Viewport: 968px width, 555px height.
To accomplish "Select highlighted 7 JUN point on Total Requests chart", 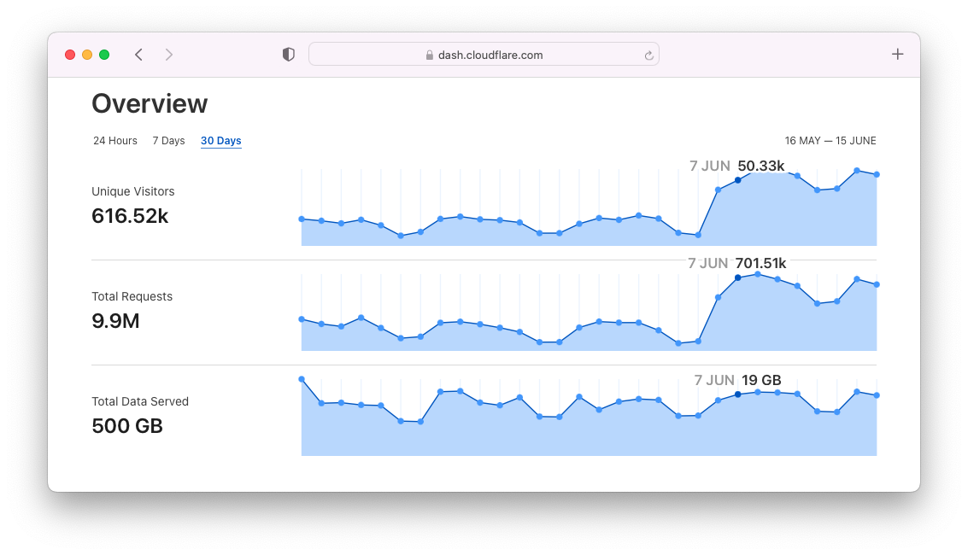I will click(x=737, y=278).
